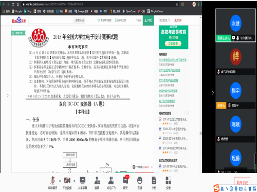Image resolution: width=257 pixels, height=192 pixels.
Task: Open video options arrow beside camera
Action: point(74,181)
